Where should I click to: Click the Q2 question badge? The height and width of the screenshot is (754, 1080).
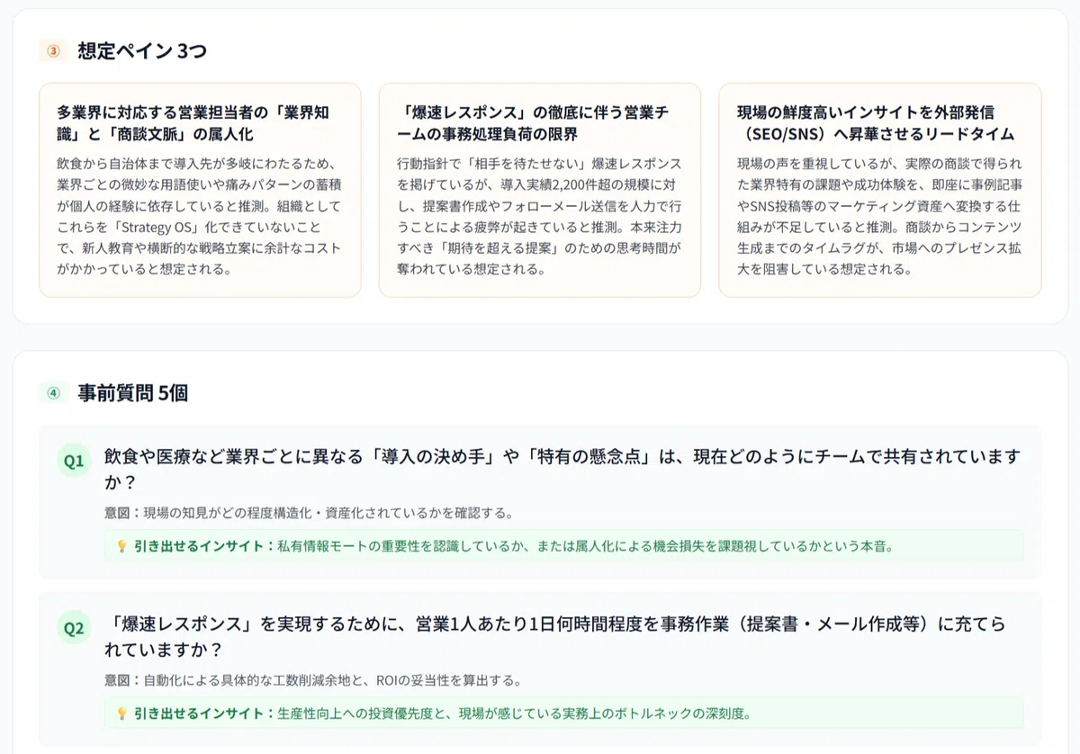[x=74, y=629]
